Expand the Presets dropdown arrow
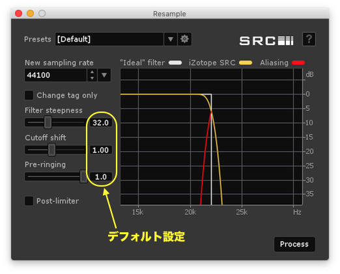The width and height of the screenshot is (340, 274). [171, 39]
